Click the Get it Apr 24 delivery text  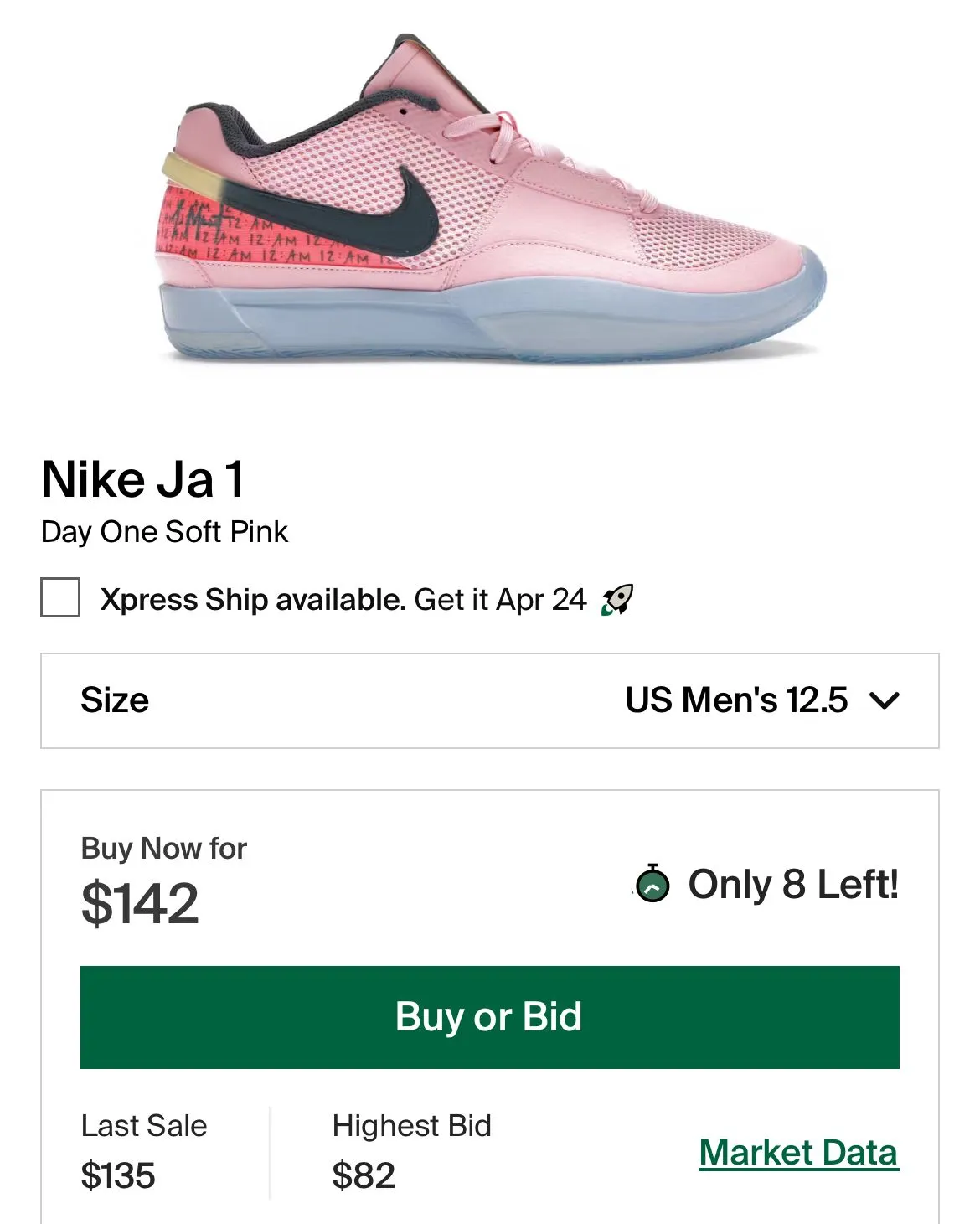pos(500,600)
